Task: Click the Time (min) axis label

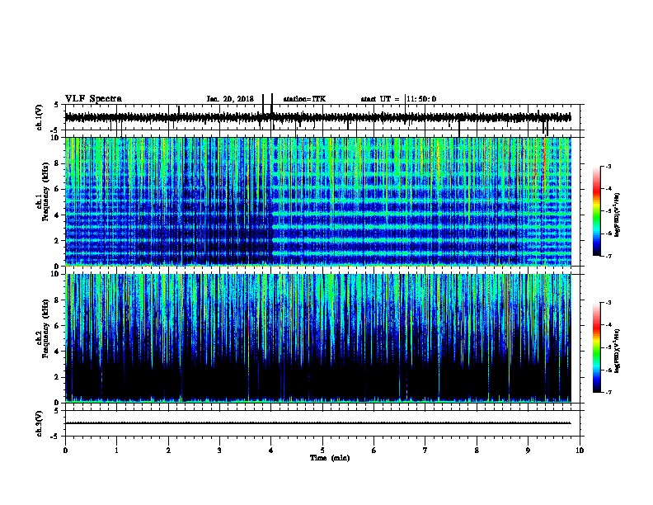Action: coord(330,458)
